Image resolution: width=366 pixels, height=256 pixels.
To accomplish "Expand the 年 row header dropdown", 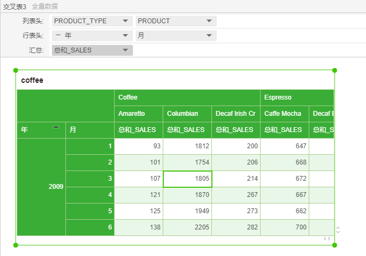I will click(x=92, y=36).
